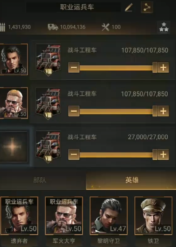The image size is (176, 247).
Task: Tap the pencil icon to rename formation
Action: coord(129,7)
